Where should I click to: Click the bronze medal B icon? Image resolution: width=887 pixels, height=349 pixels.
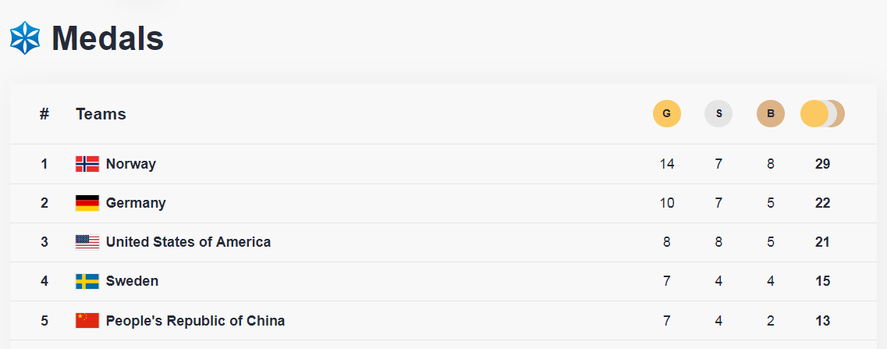[x=770, y=114]
